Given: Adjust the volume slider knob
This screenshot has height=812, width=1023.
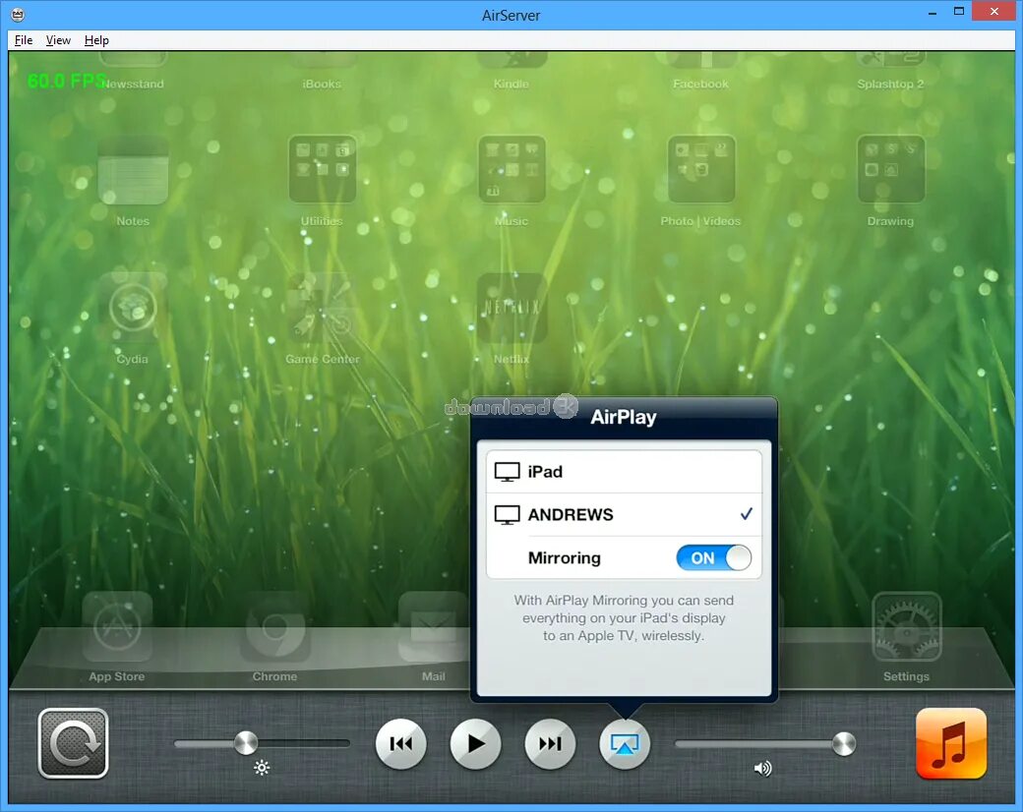Looking at the screenshot, I should coord(844,743).
